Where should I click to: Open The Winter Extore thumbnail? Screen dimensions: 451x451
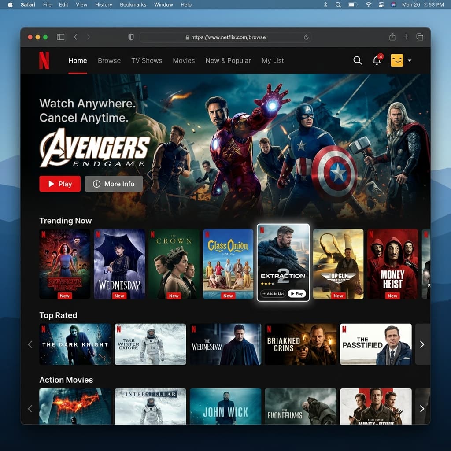point(151,344)
